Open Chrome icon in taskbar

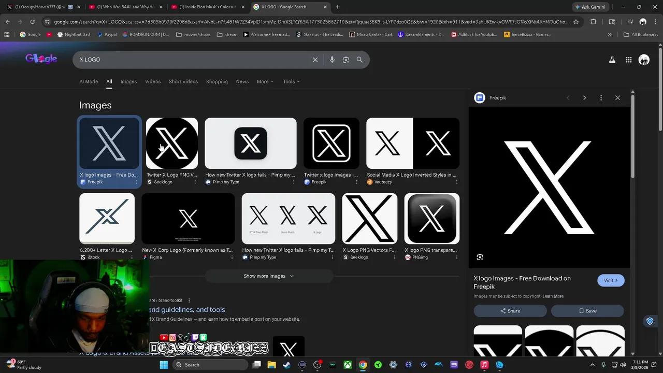click(x=363, y=365)
